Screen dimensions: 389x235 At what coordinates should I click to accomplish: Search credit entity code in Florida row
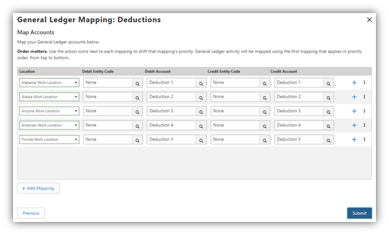[x=265, y=140]
